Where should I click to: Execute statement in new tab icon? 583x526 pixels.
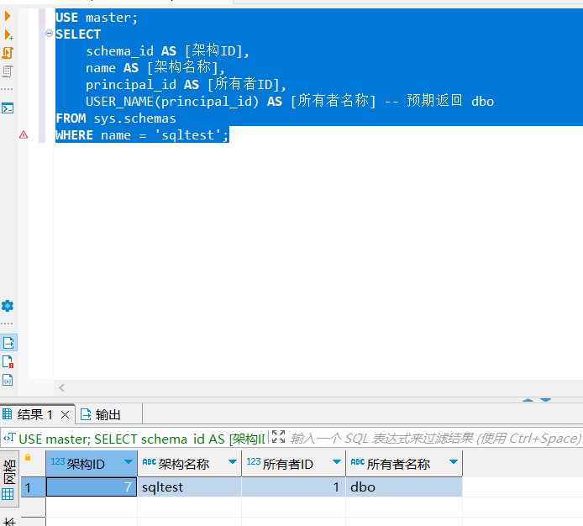8,35
